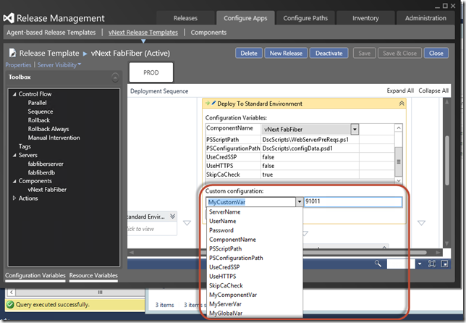Expand the Actions tree node
Viewport: 466px width, 323px height.
pos(14,198)
